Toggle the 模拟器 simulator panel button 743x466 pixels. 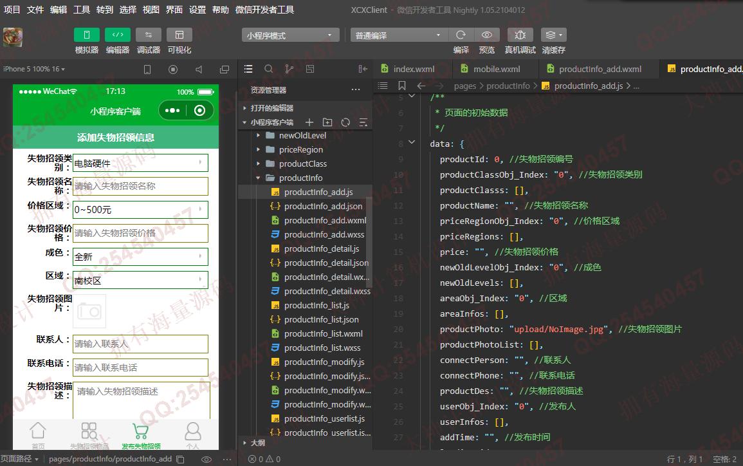click(x=87, y=35)
